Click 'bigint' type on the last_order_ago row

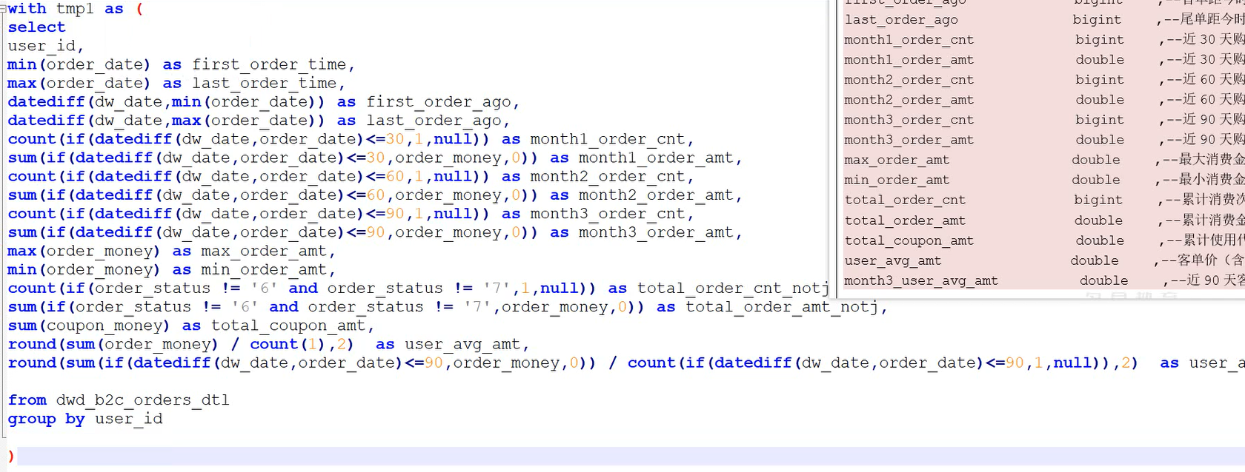[x=1097, y=20]
